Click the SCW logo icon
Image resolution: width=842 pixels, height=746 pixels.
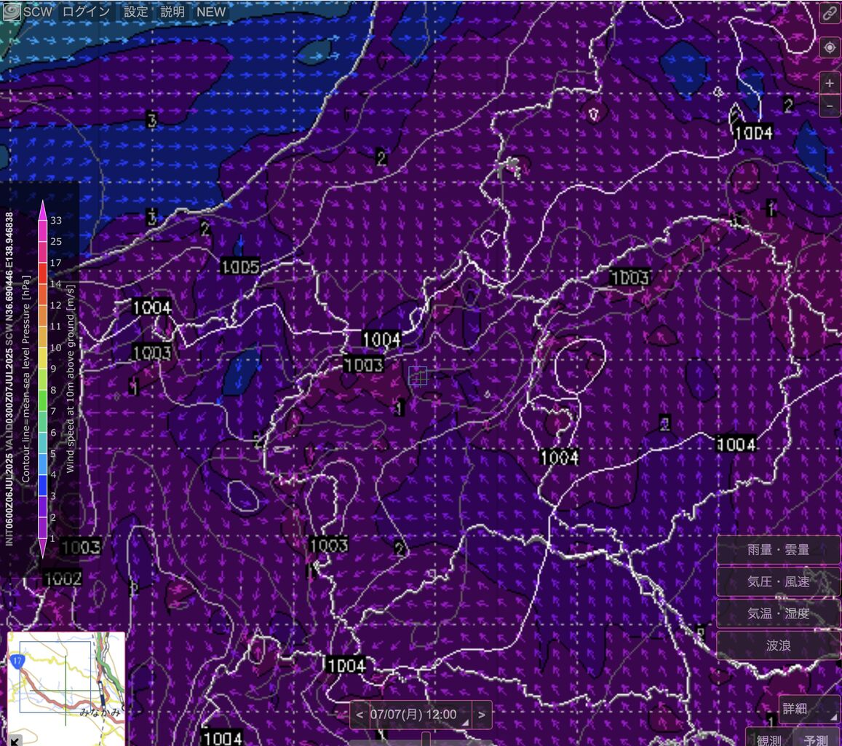(12, 11)
